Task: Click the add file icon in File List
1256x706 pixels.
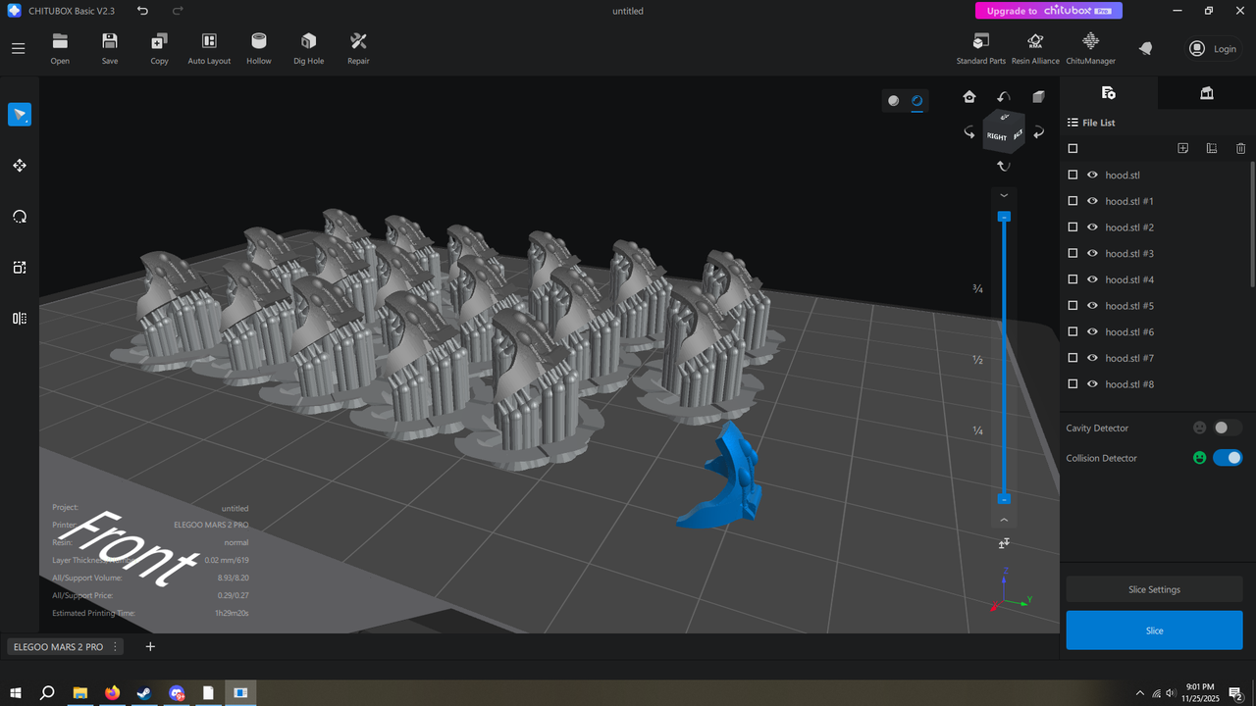Action: pos(1183,148)
